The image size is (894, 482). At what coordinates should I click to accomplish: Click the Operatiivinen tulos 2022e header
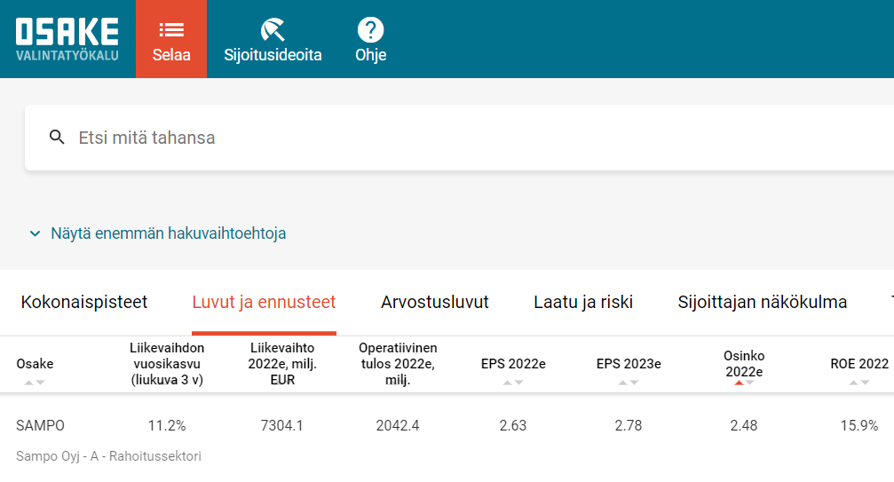click(x=398, y=363)
